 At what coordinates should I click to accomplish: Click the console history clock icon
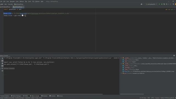tap(2, 71)
